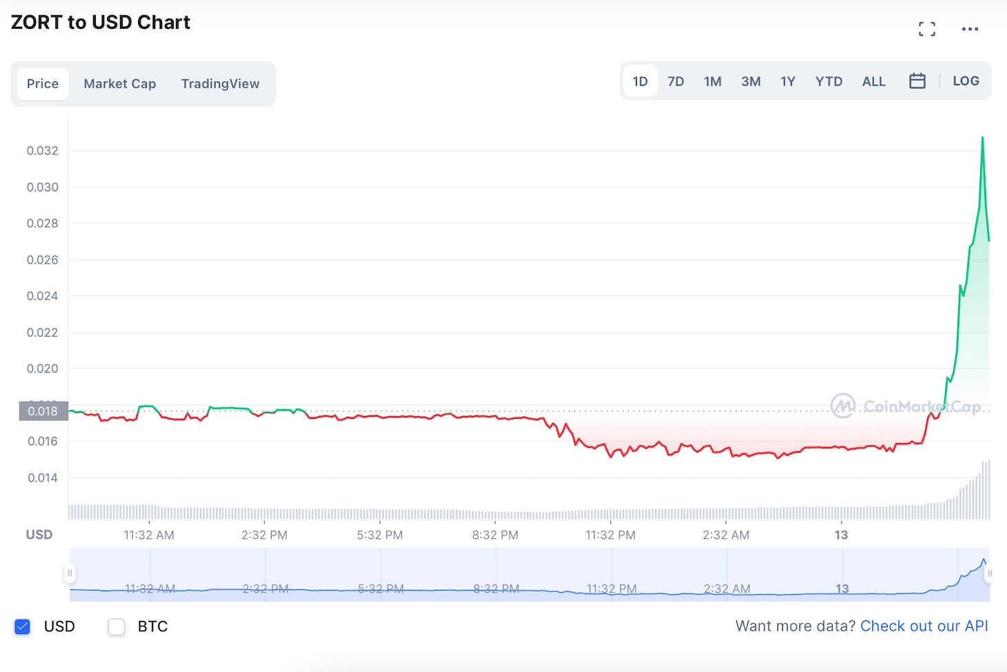Click the 0.018 current price label
This screenshot has height=672, width=1007.
click(43, 411)
